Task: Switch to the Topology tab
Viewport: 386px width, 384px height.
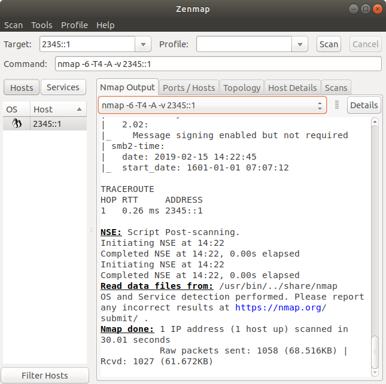Action: 242,88
